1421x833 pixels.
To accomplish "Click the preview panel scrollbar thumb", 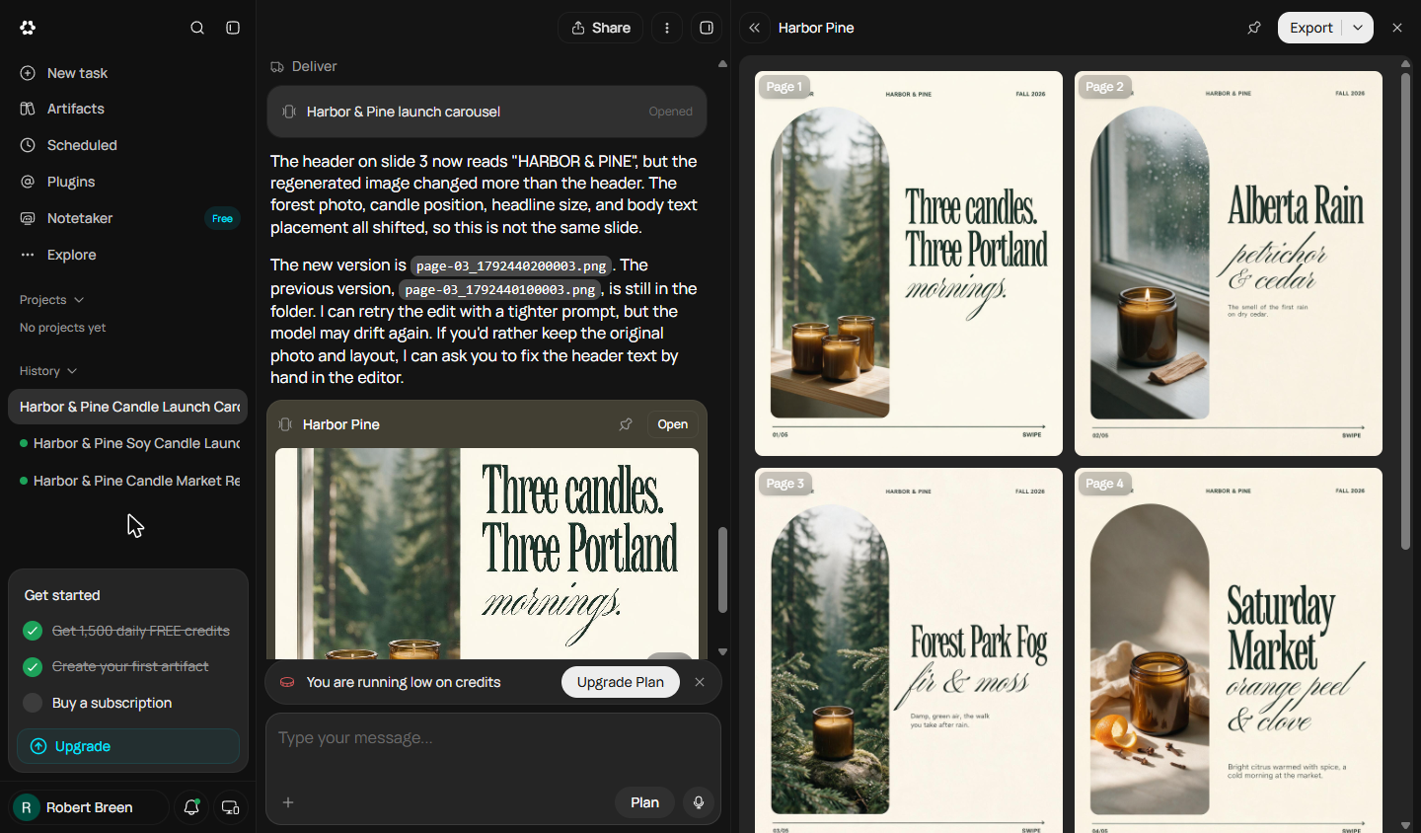I will 1406,311.
